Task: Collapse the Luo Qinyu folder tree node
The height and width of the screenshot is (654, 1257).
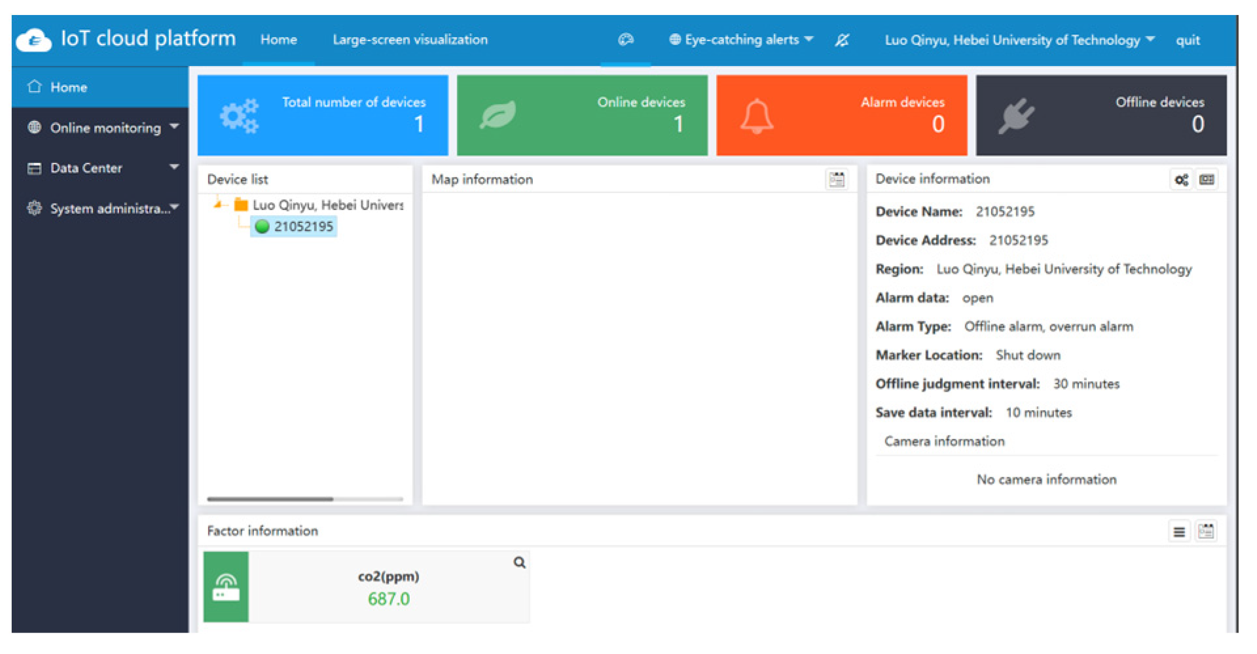Action: 217,205
